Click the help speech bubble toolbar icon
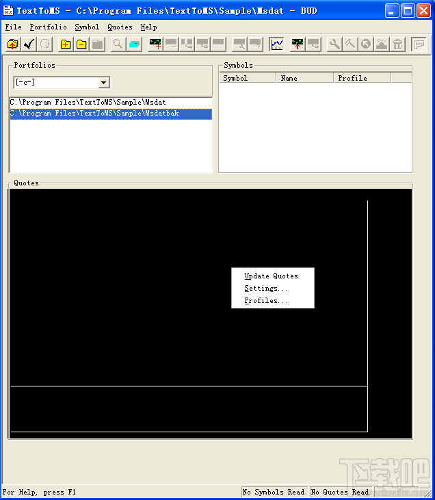 [x=419, y=44]
